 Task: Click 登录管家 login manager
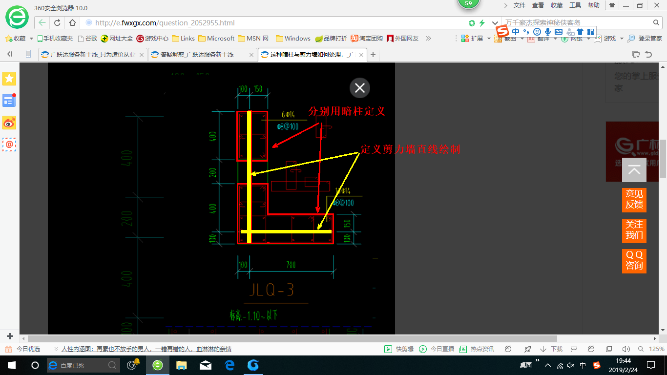pos(645,38)
